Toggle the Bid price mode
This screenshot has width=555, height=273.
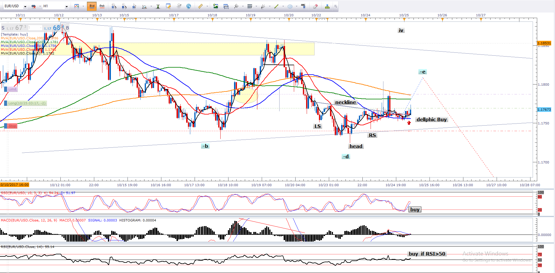(x=92, y=6)
